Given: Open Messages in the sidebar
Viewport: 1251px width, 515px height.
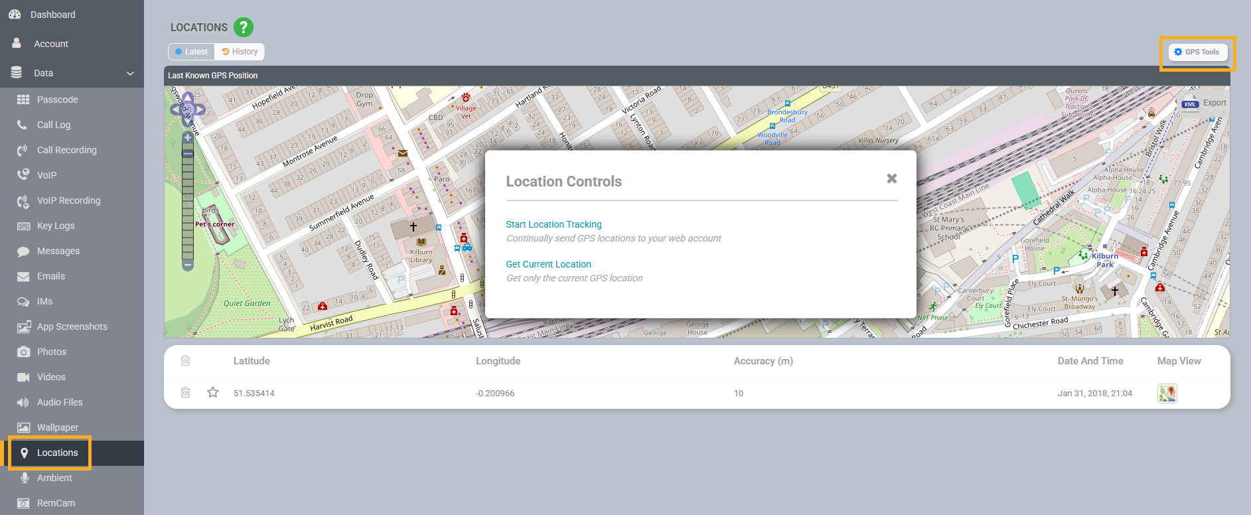Looking at the screenshot, I should click(x=58, y=251).
